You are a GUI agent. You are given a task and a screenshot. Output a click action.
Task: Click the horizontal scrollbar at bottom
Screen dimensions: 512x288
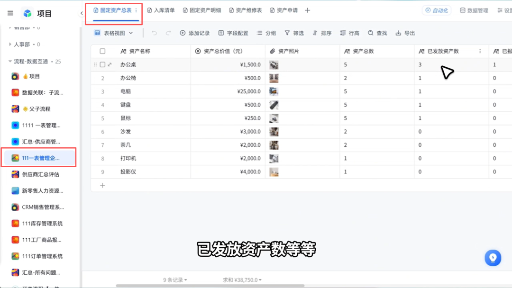click(x=210, y=286)
